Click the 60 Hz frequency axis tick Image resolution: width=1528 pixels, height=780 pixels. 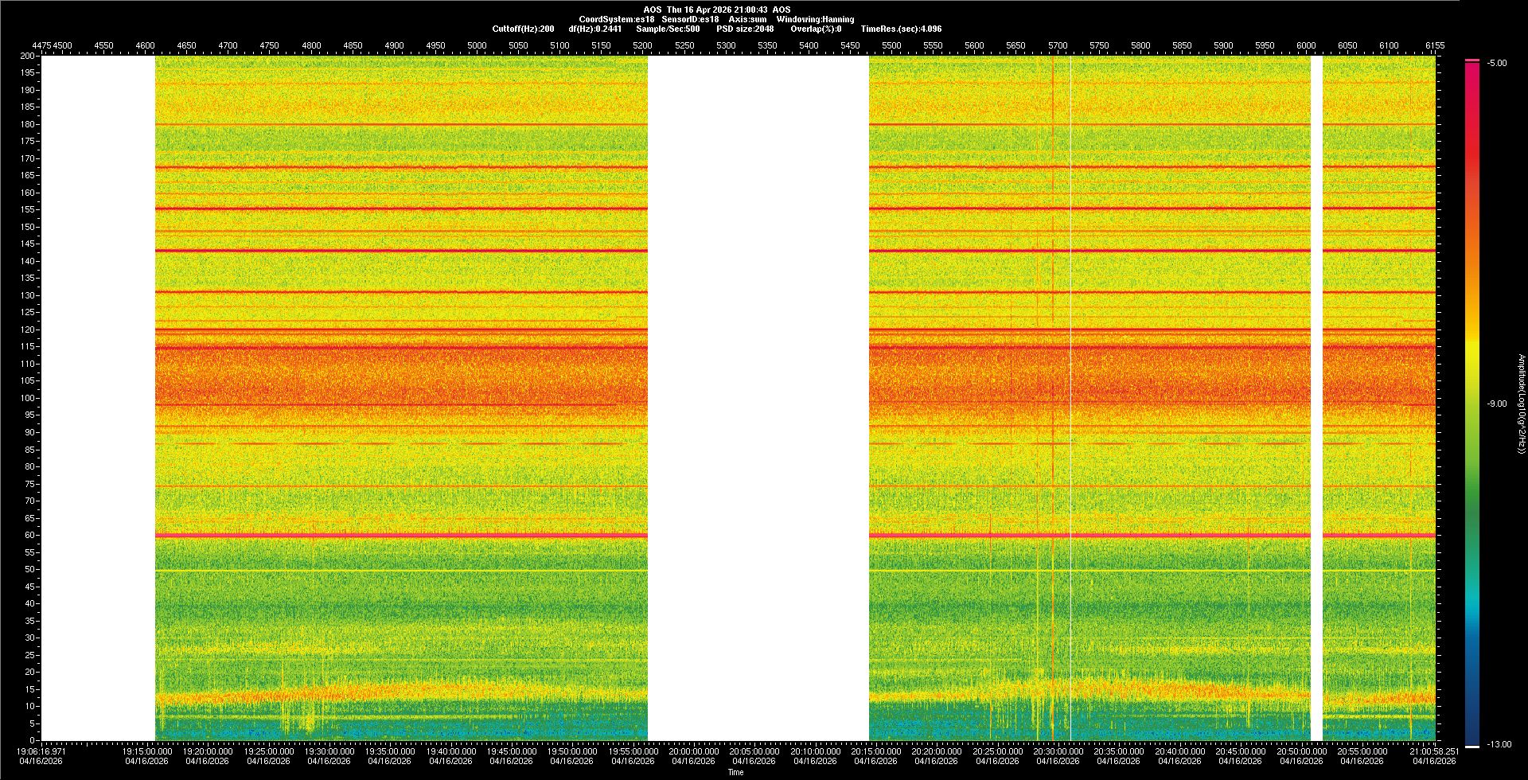coord(28,536)
